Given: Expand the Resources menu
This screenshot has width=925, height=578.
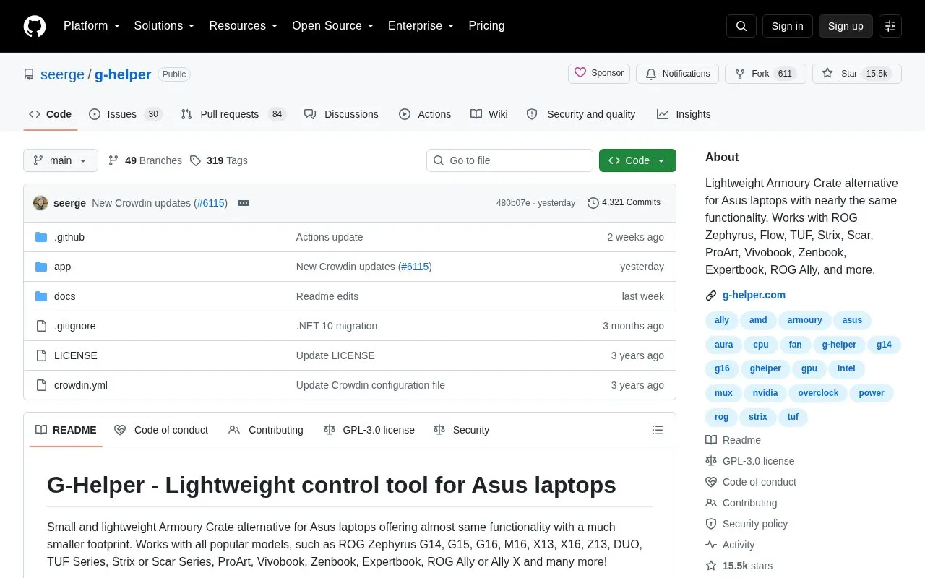Looking at the screenshot, I should (244, 26).
